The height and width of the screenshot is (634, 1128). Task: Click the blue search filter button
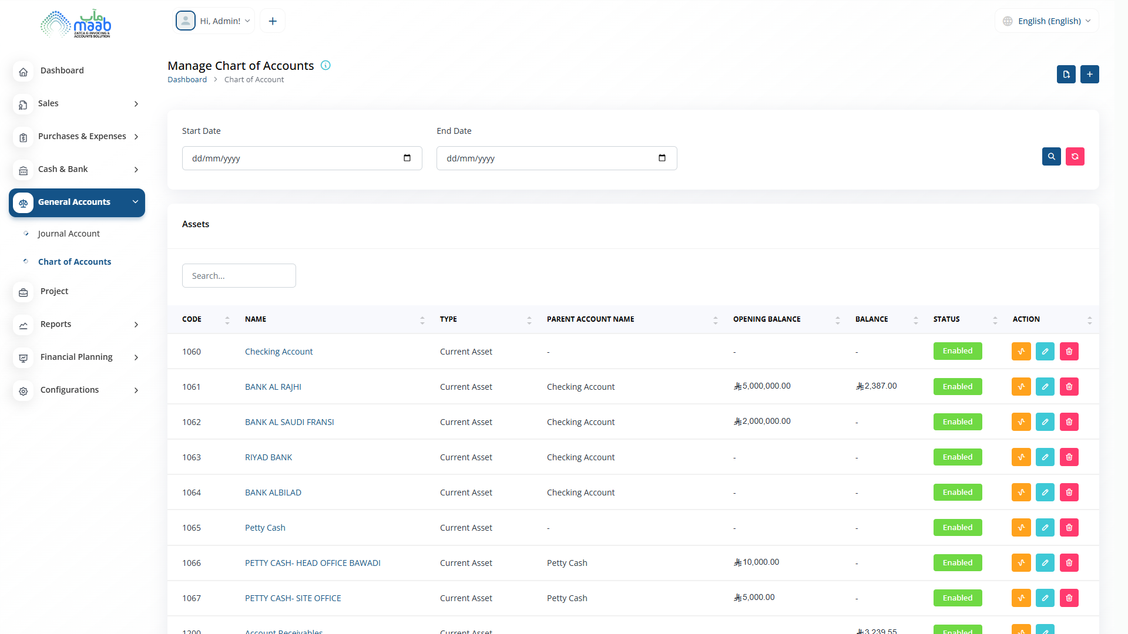(1052, 157)
